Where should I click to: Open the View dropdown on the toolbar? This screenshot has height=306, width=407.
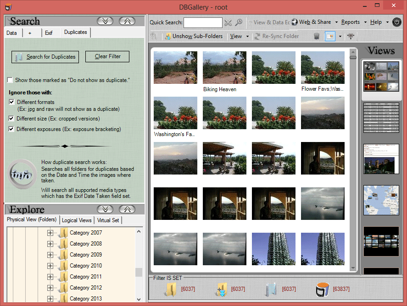(x=239, y=36)
